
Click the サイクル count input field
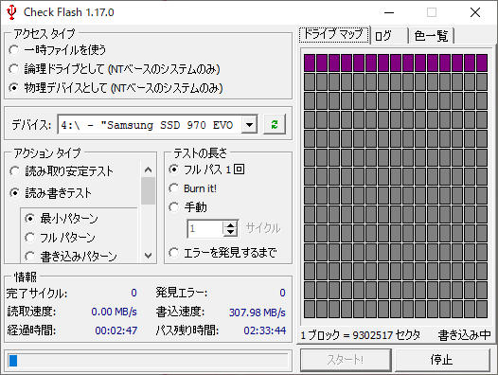pyautogui.click(x=205, y=228)
